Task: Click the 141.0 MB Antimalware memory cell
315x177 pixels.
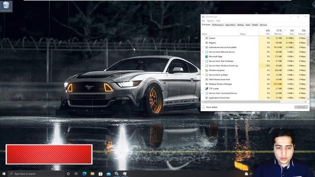Action: (x=277, y=47)
